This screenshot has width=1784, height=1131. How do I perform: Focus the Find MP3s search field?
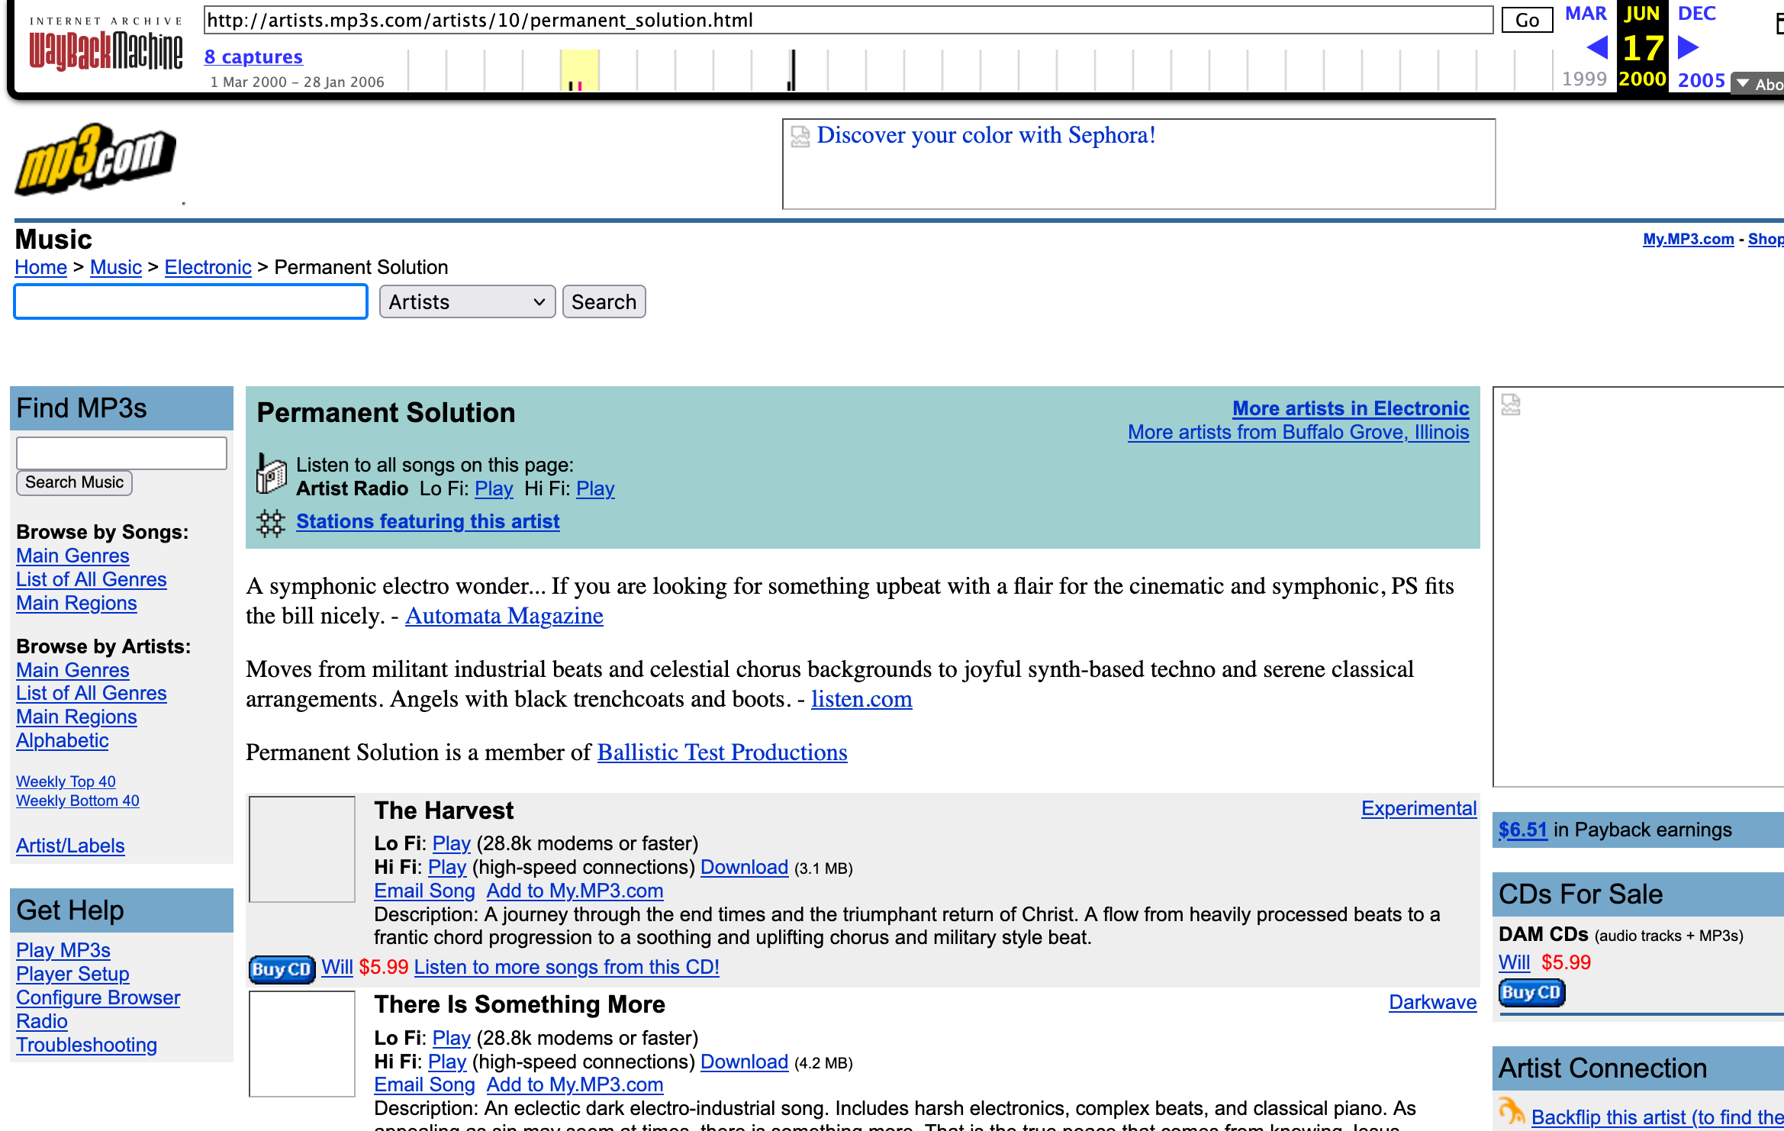(x=121, y=453)
